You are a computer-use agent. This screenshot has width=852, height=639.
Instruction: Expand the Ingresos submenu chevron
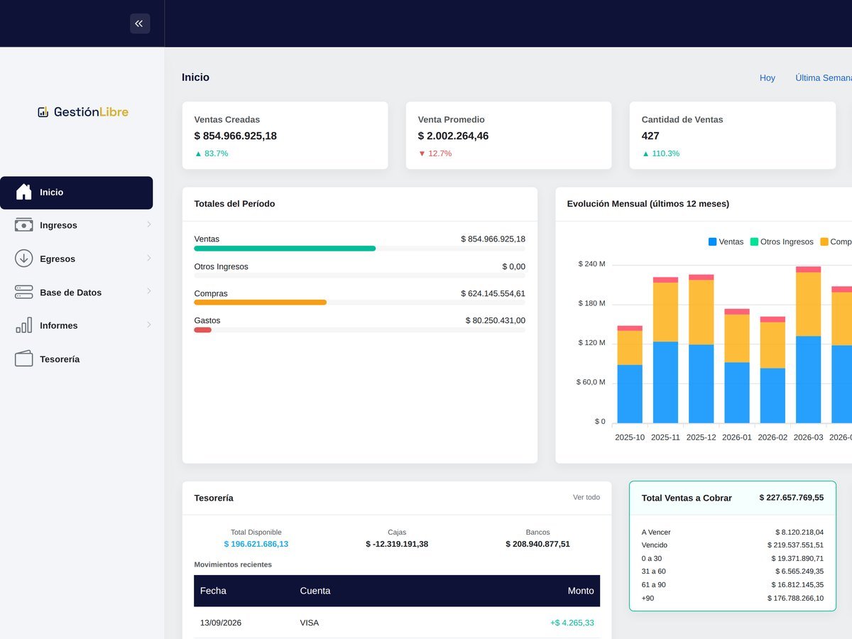click(x=148, y=224)
